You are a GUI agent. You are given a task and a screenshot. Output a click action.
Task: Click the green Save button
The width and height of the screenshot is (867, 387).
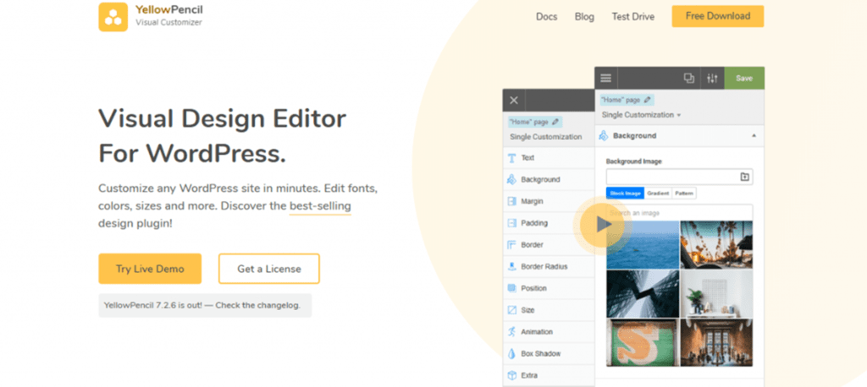coord(744,79)
